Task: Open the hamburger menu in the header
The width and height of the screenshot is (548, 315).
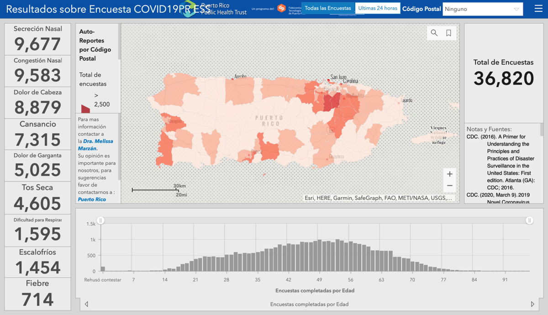Action: 538,9
